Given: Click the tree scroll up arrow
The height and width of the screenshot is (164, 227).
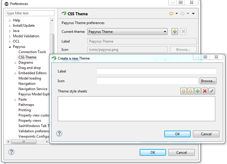Looking at the screenshot, I should point(52,20).
